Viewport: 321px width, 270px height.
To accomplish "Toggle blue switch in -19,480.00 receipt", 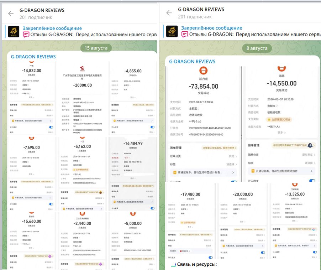I will click(x=210, y=258).
